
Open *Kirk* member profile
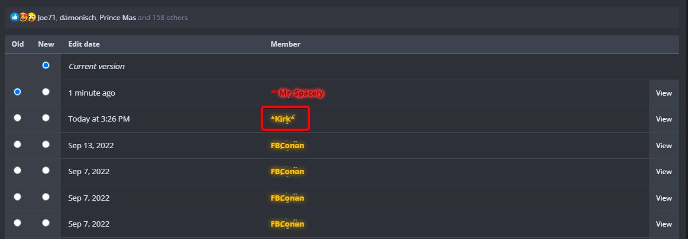[283, 119]
